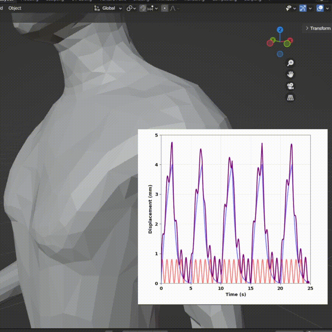
Task: Click the labeled X axis in the gizmo
Action: 290,40
